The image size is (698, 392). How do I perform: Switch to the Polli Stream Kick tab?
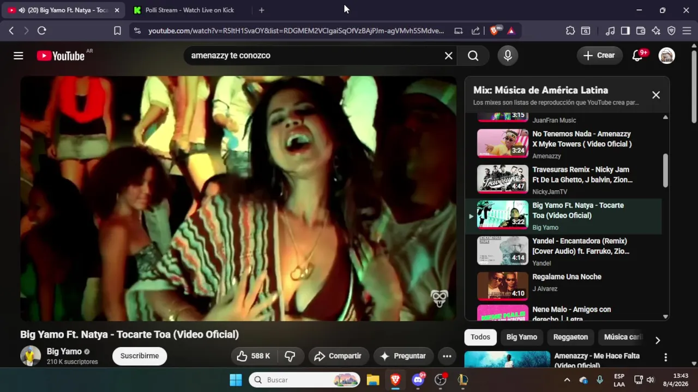tap(189, 10)
